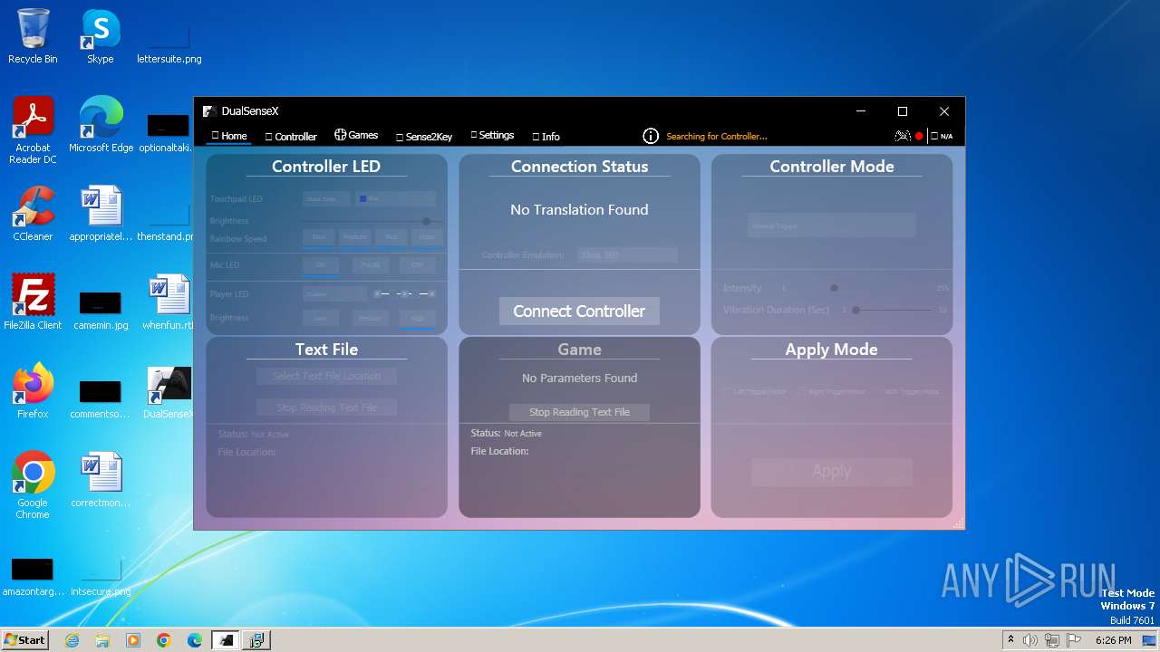Set the Mic LED to Pulse
This screenshot has height=652, width=1160.
pos(371,265)
